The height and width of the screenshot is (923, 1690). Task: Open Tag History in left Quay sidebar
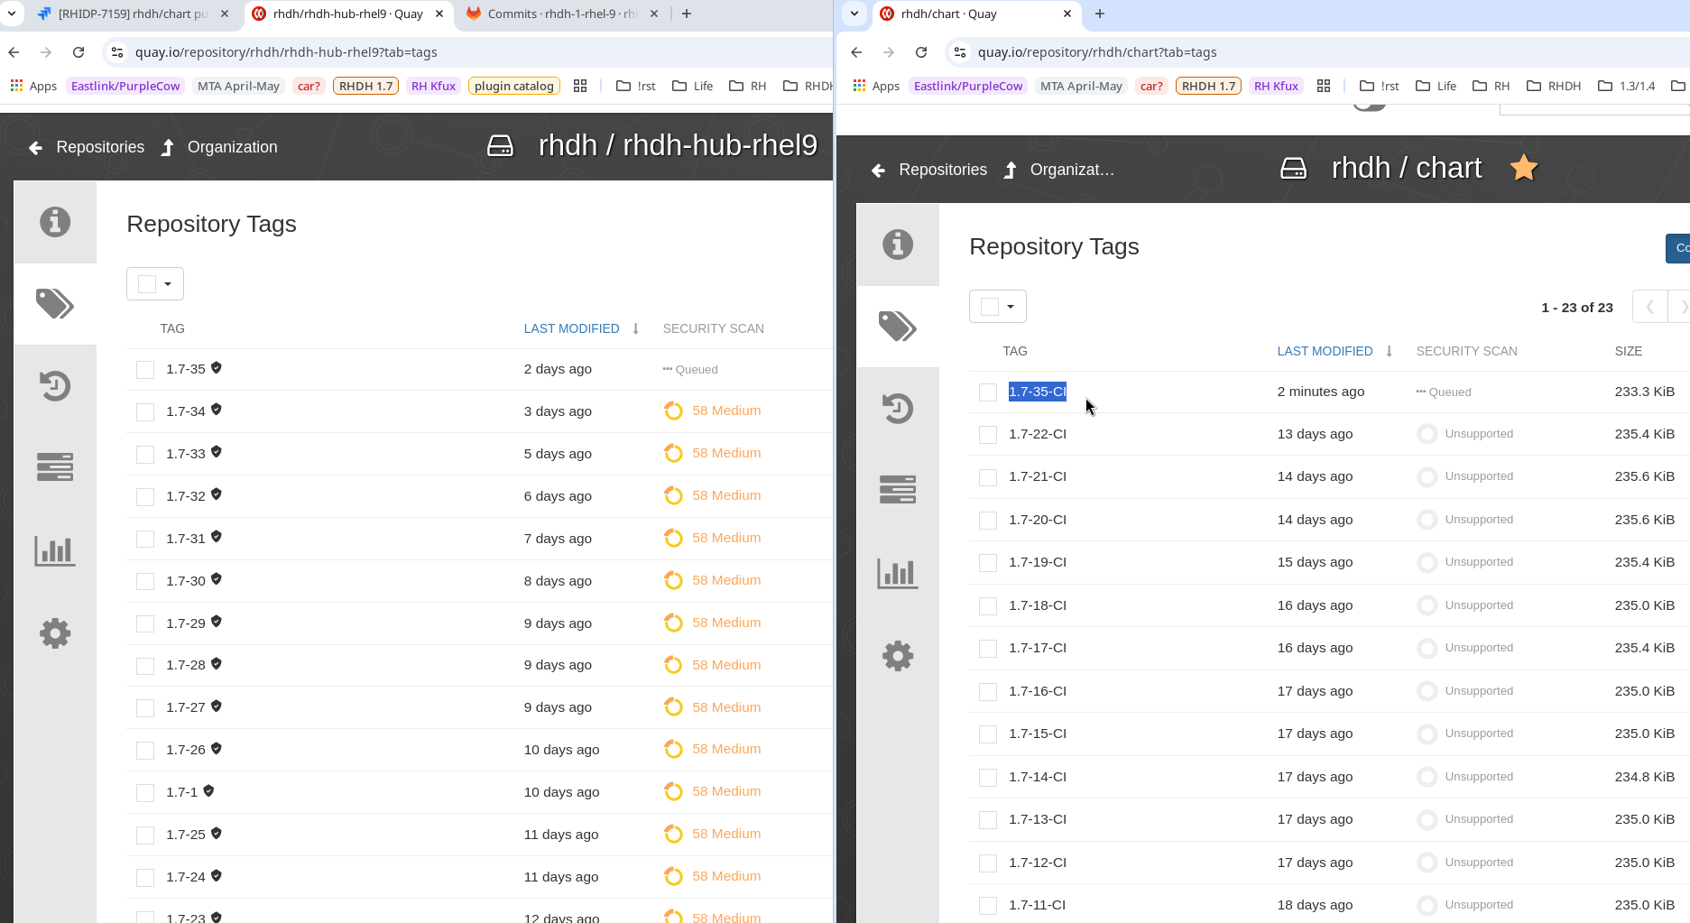click(55, 386)
